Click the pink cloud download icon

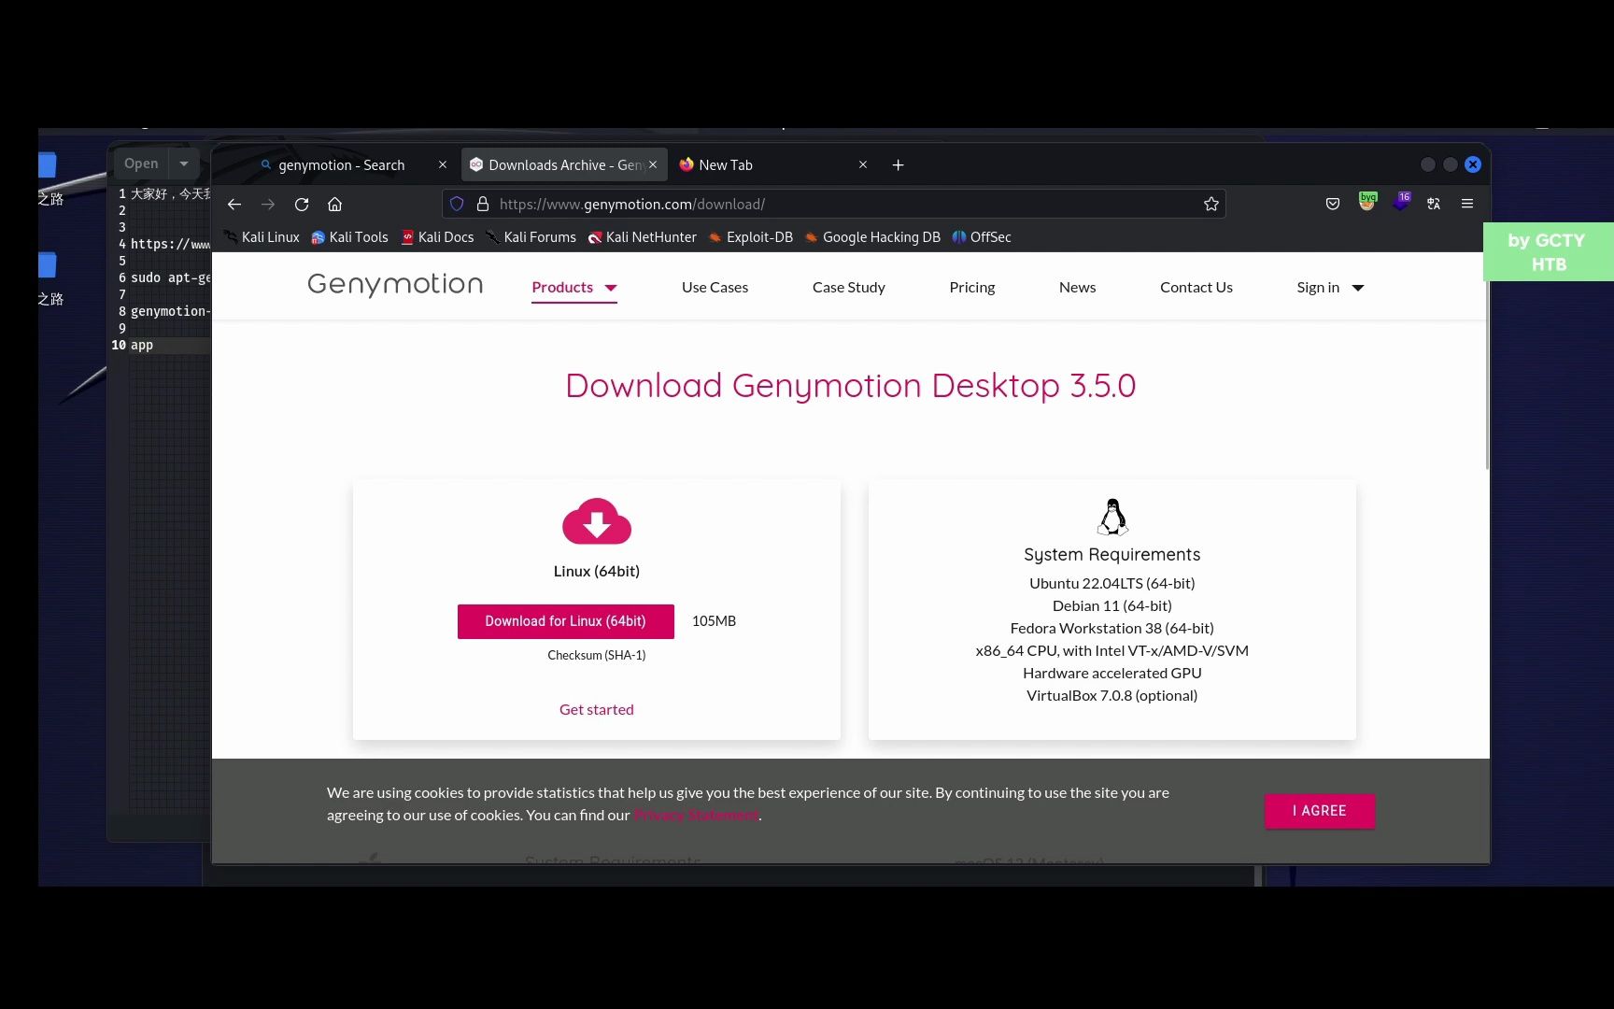[x=597, y=521]
